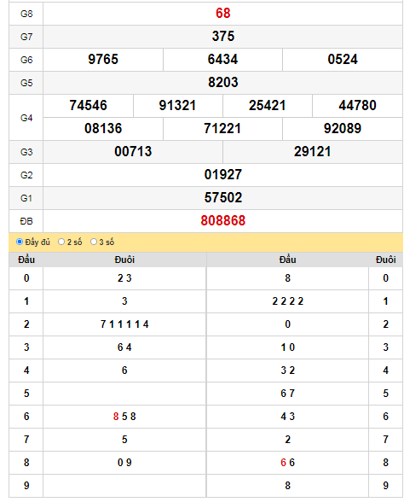404x502 pixels.
Task: Click the G4 number 74546
Action: click(89, 105)
